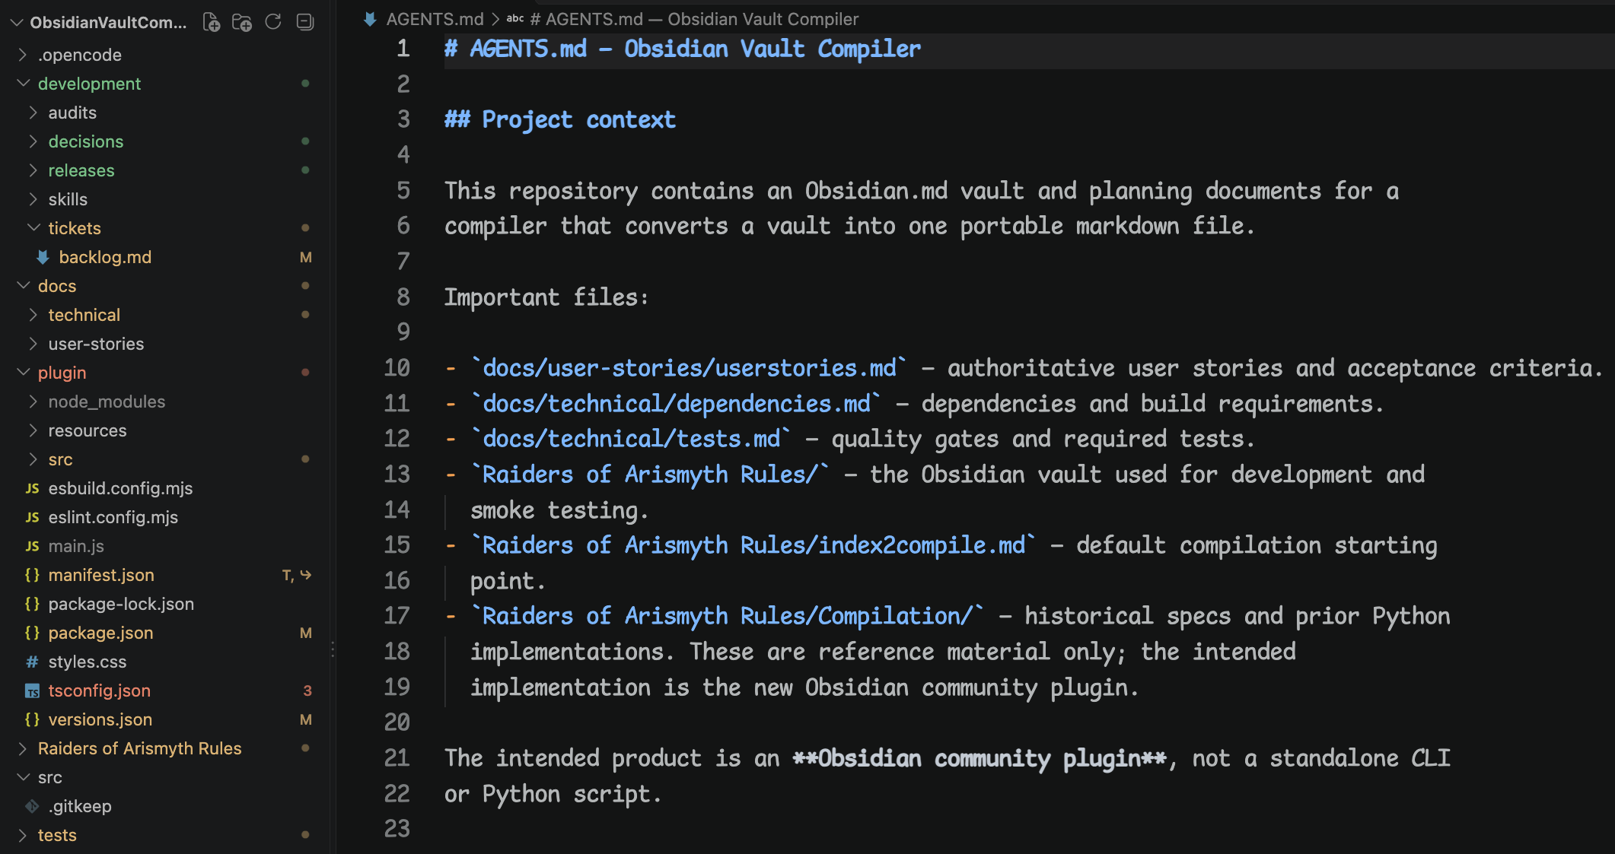
Task: Collapse the plugin folder
Action: [x=23, y=373]
